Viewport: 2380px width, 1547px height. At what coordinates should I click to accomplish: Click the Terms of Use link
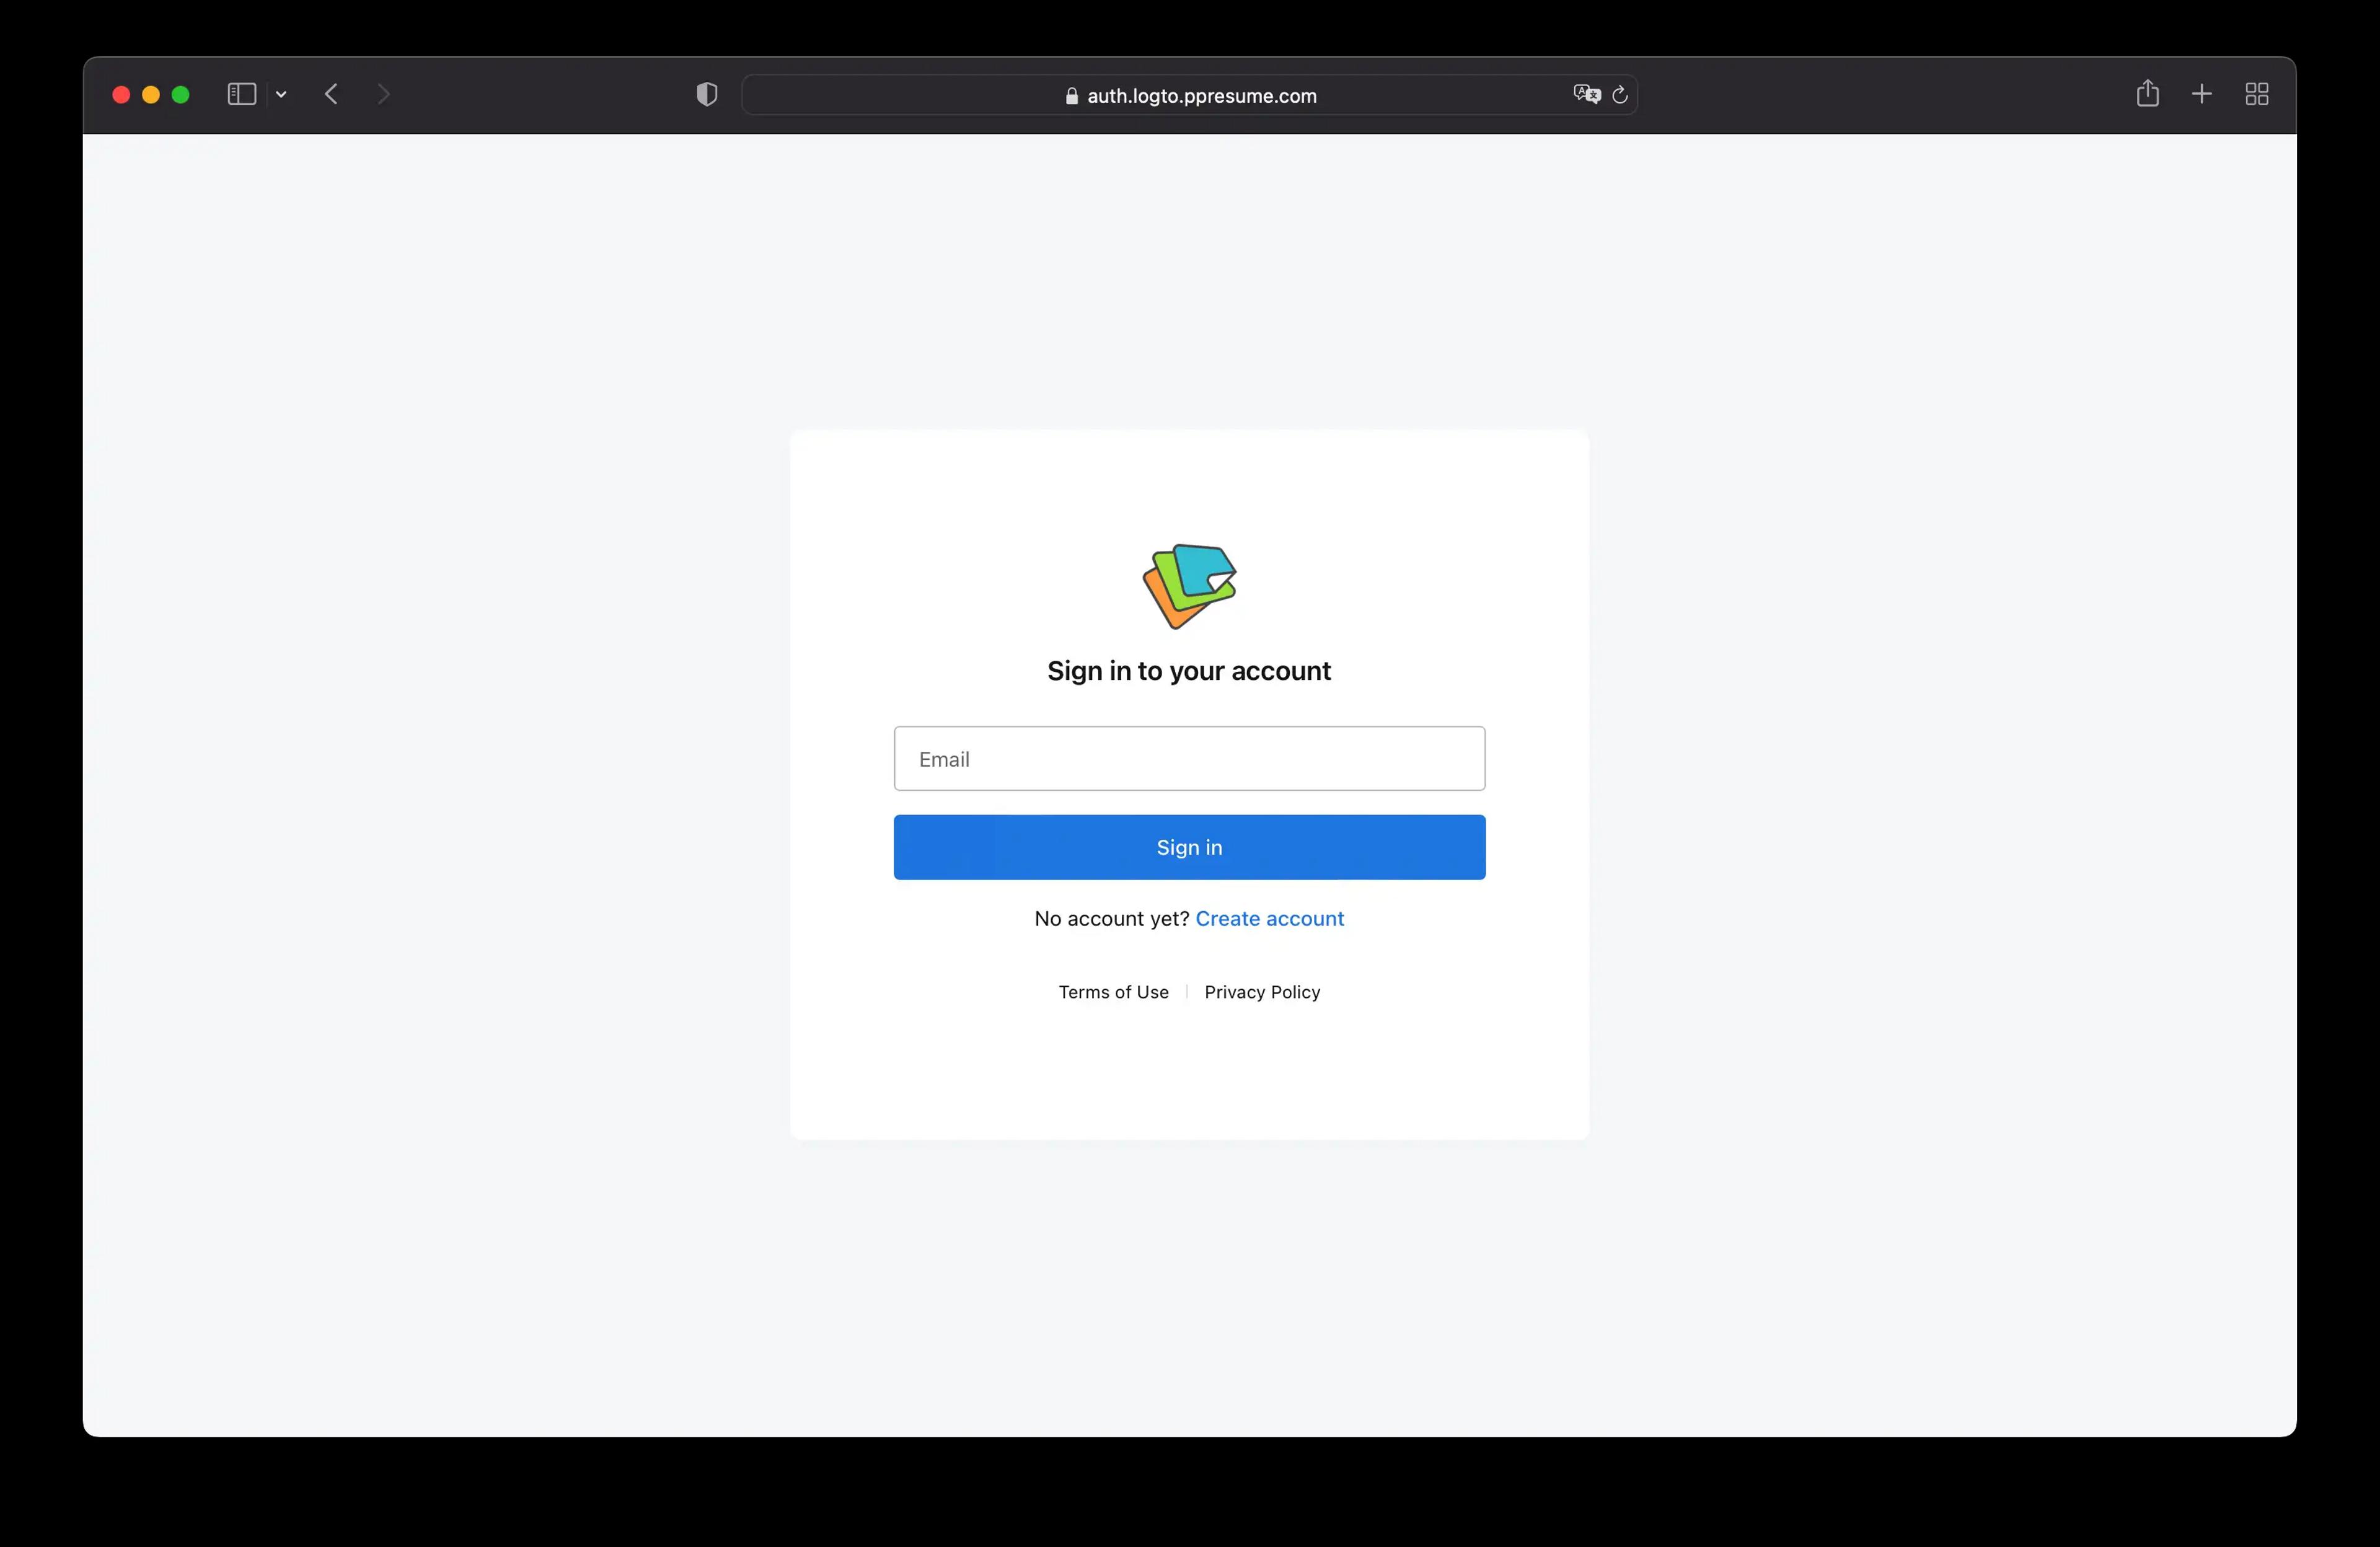click(x=1112, y=990)
